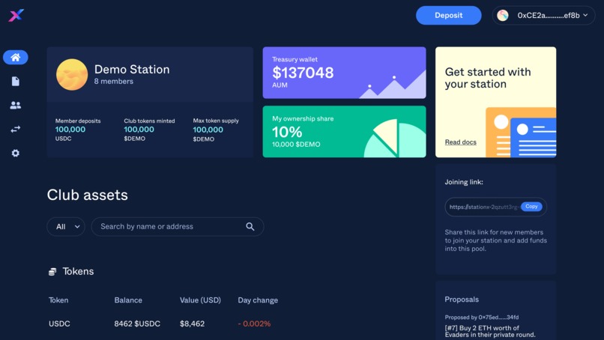Copy the joining link
This screenshot has width=604, height=340.
(x=531, y=207)
